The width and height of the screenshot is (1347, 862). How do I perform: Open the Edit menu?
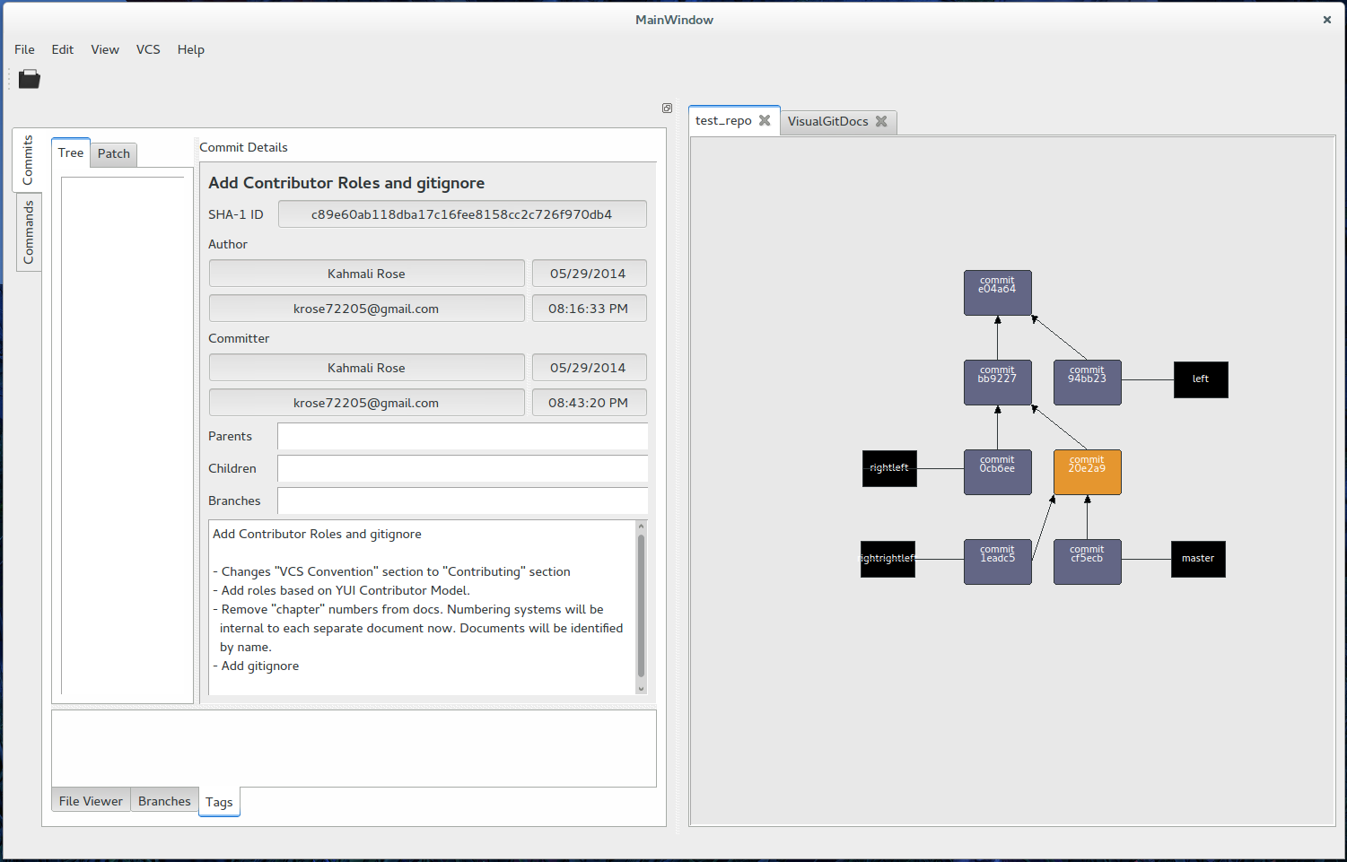(62, 49)
